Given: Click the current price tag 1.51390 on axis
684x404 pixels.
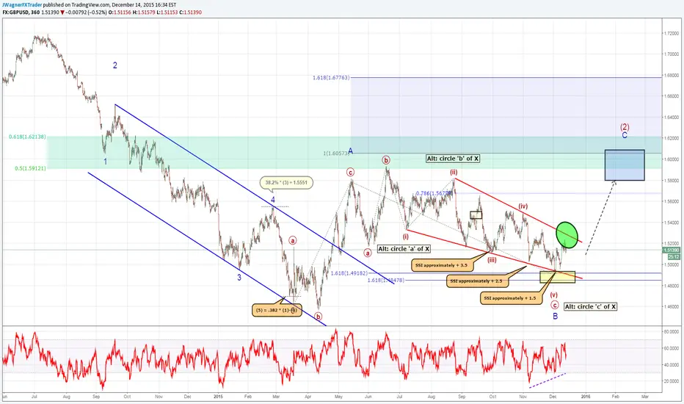Looking at the screenshot, I should (x=671, y=250).
